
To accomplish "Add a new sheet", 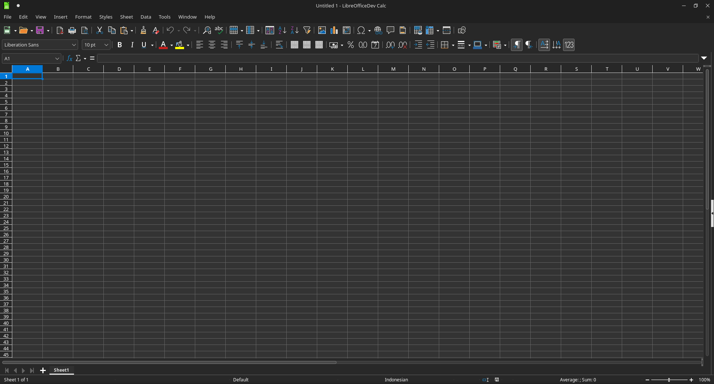I will coord(43,371).
